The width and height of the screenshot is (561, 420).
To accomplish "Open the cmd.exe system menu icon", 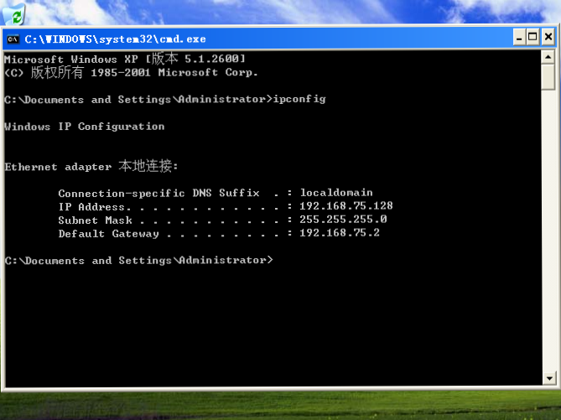I will point(13,39).
